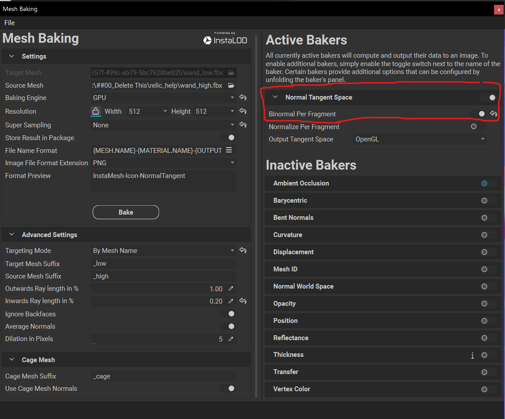Open the Super Sampling dropdown
This screenshot has width=505, height=419.
[x=163, y=125]
